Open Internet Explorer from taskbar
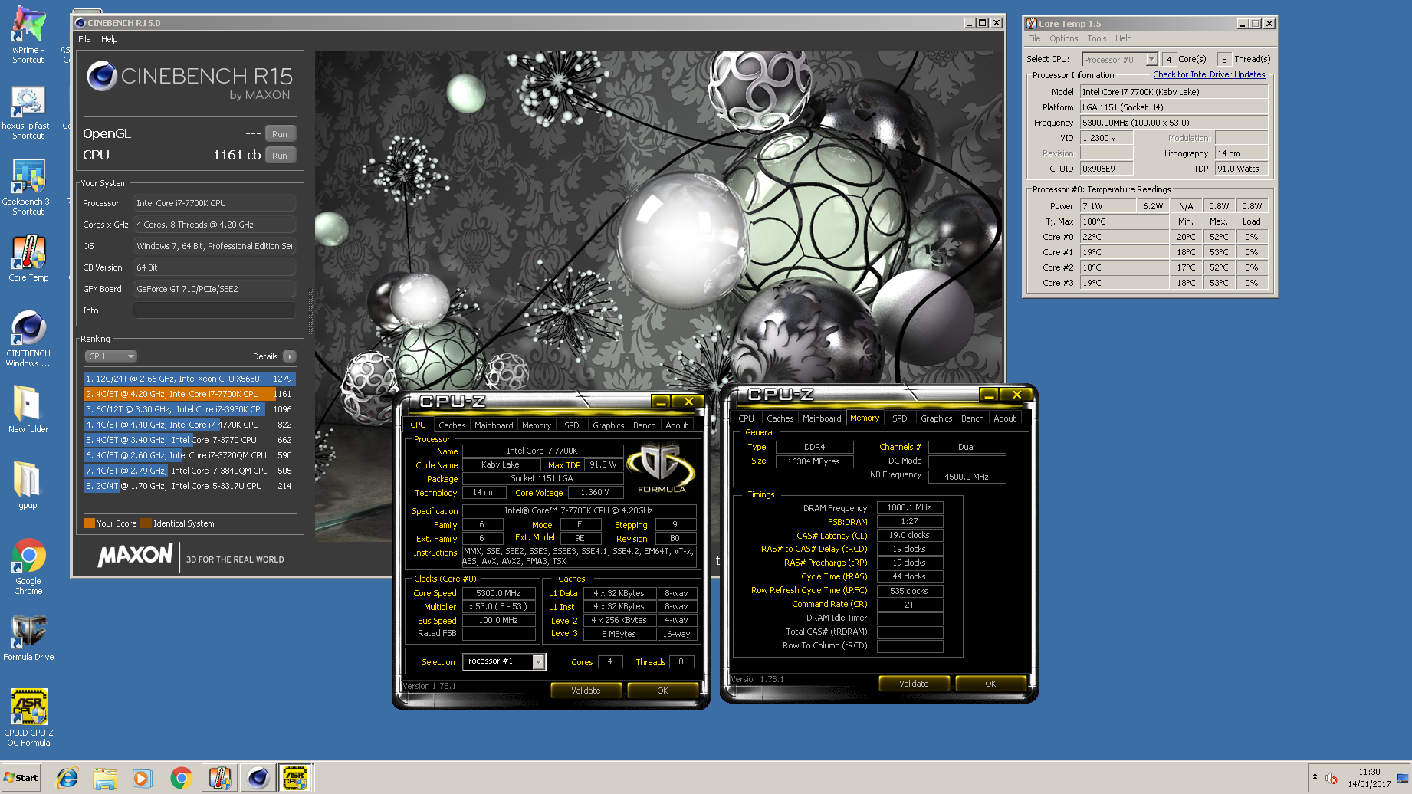Image resolution: width=1412 pixels, height=794 pixels. [x=67, y=778]
